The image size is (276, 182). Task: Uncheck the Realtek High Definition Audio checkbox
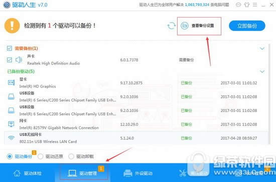[10, 60]
